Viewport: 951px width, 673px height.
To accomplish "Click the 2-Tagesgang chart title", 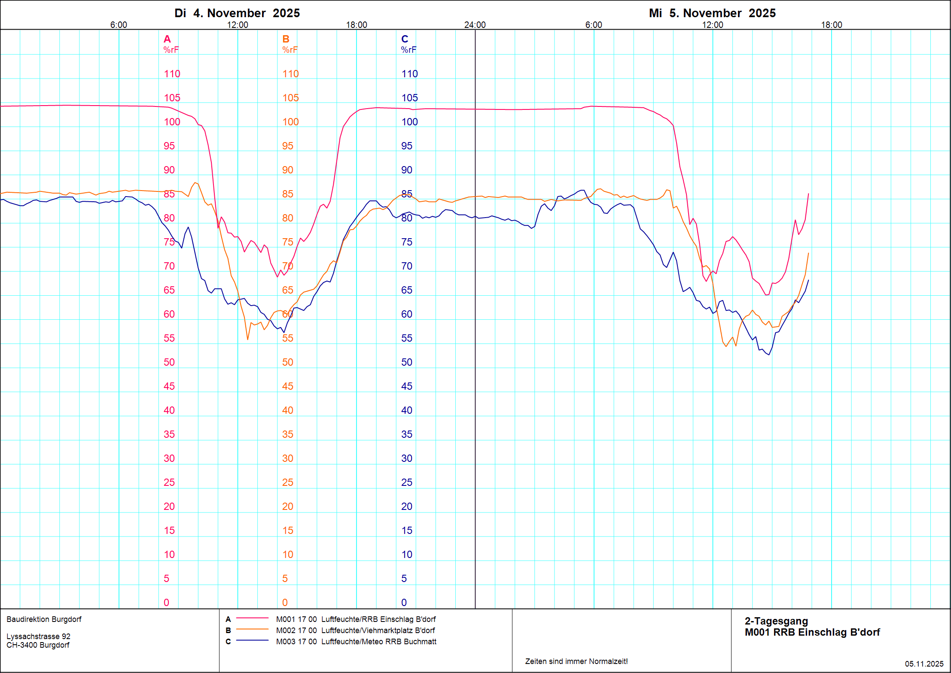I will 776,621.
